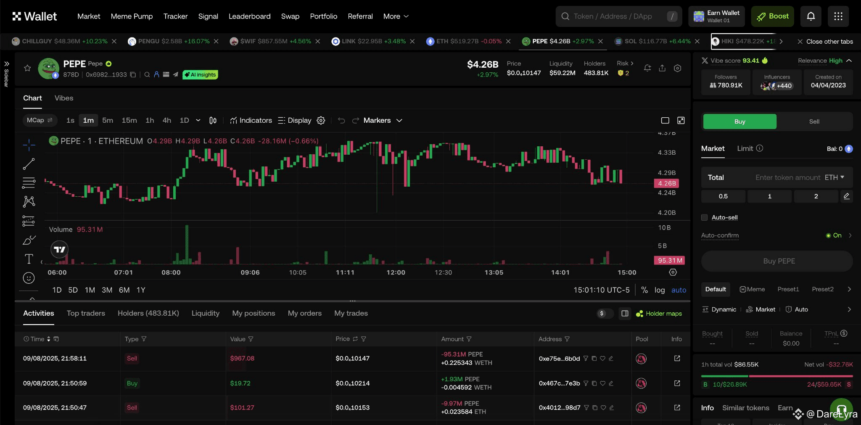Copy the 0x6982...1933 contract address
This screenshot has width=861, height=425.
(133, 75)
